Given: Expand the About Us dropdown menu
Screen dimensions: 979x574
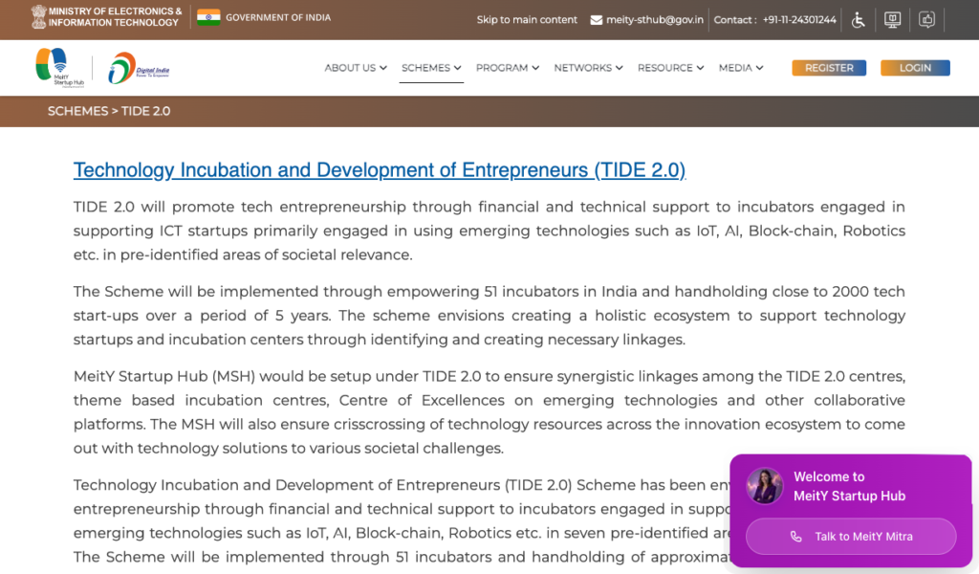Looking at the screenshot, I should coord(355,68).
